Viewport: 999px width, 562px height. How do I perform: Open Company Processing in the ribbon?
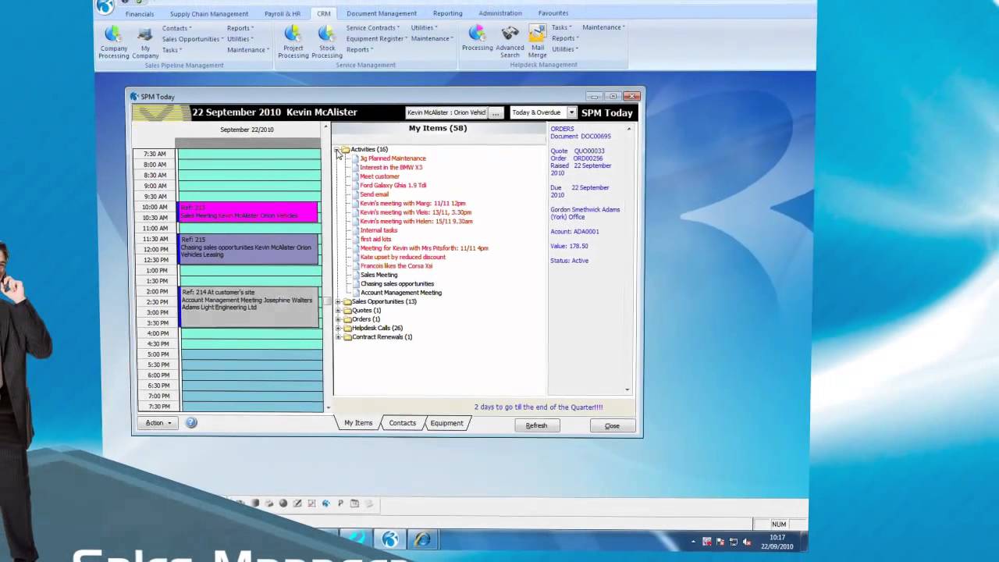click(x=113, y=41)
